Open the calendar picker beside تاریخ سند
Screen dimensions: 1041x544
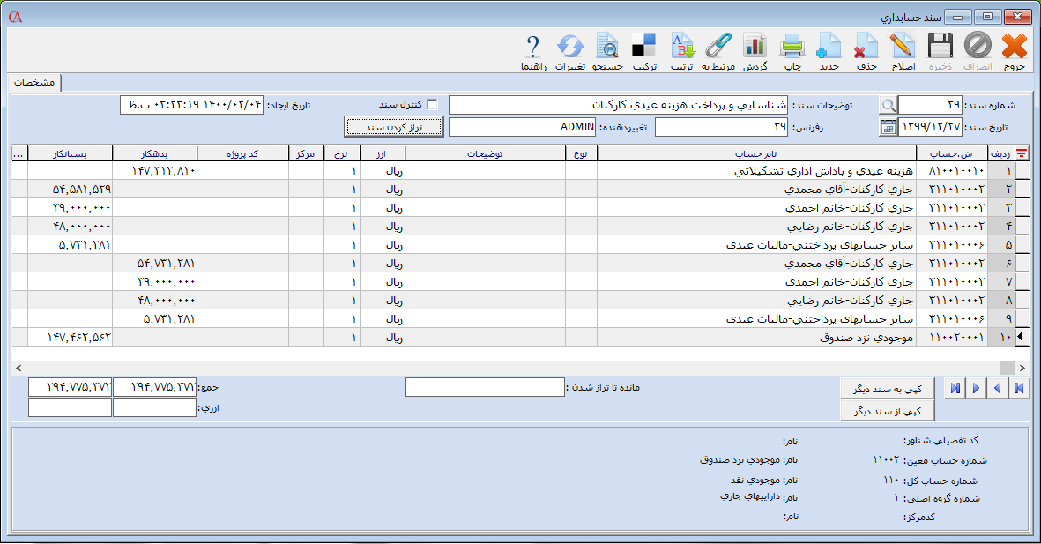click(887, 128)
